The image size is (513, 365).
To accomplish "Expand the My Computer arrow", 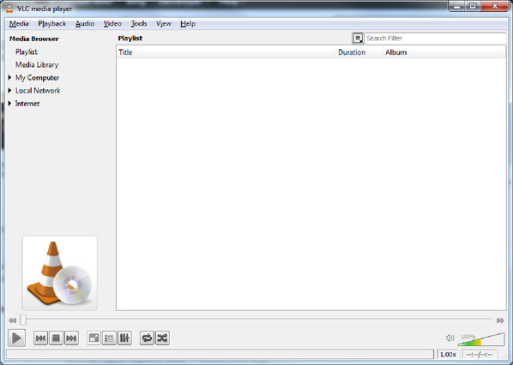I will click(x=9, y=77).
